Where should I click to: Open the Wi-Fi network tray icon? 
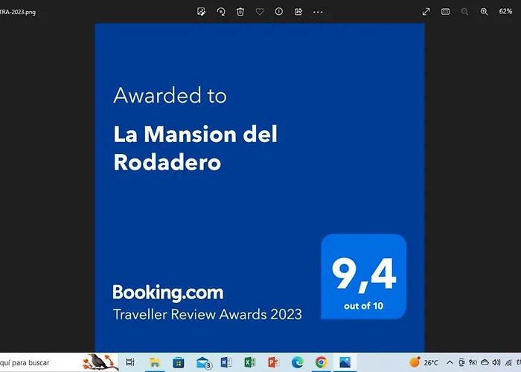click(508, 362)
